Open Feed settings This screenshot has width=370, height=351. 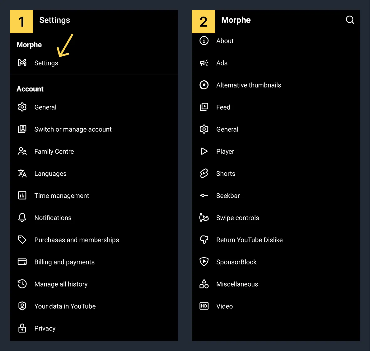click(x=276, y=107)
